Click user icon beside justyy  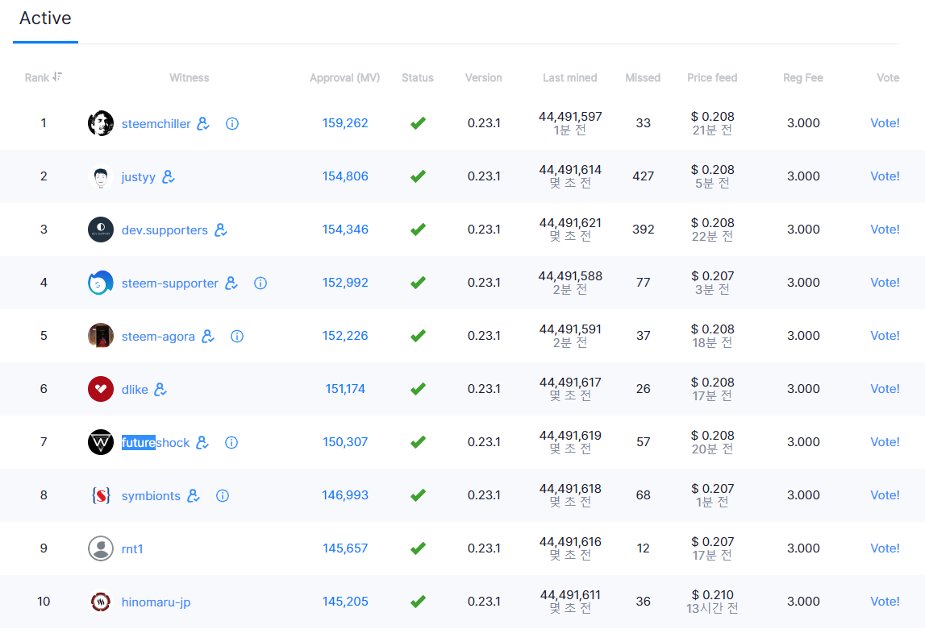pyautogui.click(x=168, y=176)
